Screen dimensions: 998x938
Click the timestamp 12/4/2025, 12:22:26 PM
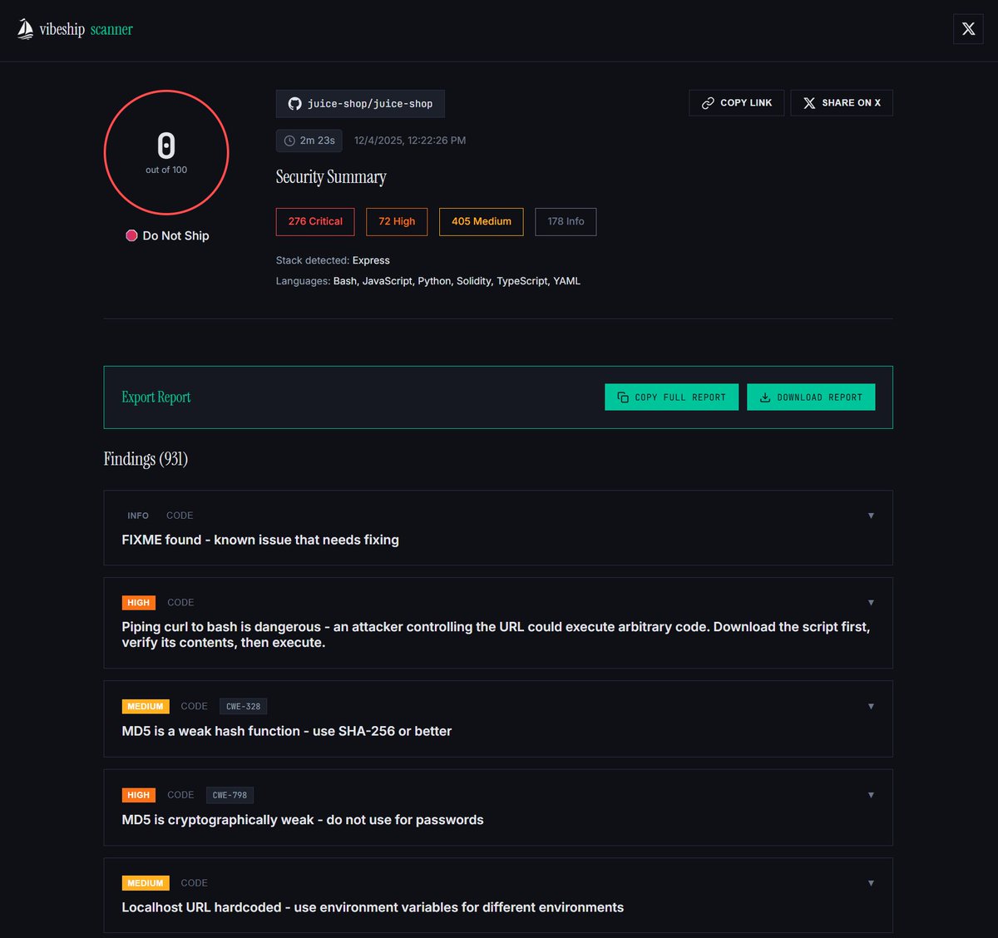(x=410, y=141)
